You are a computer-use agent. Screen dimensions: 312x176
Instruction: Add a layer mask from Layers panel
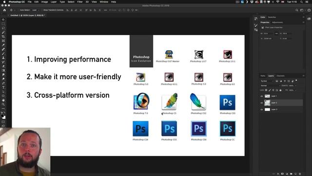[282, 174]
